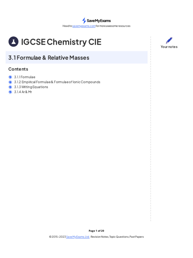The height and width of the screenshot is (258, 193).
Task: Click the SaveMyExams lightning bolt logo icon
Action: (84, 21)
